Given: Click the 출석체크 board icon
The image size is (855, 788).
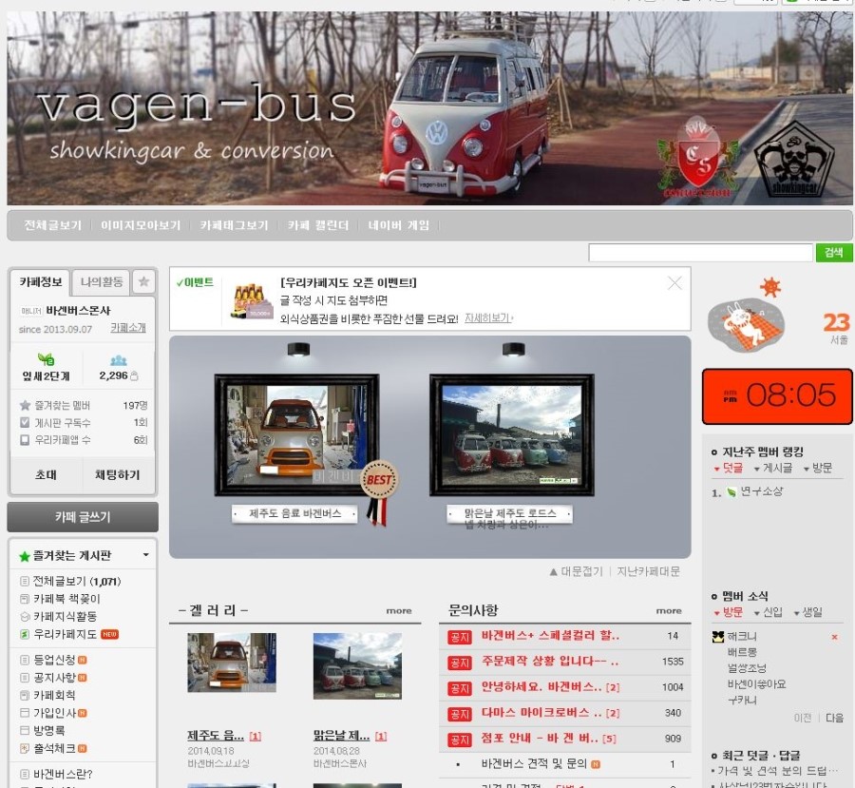Looking at the screenshot, I should pos(25,748).
